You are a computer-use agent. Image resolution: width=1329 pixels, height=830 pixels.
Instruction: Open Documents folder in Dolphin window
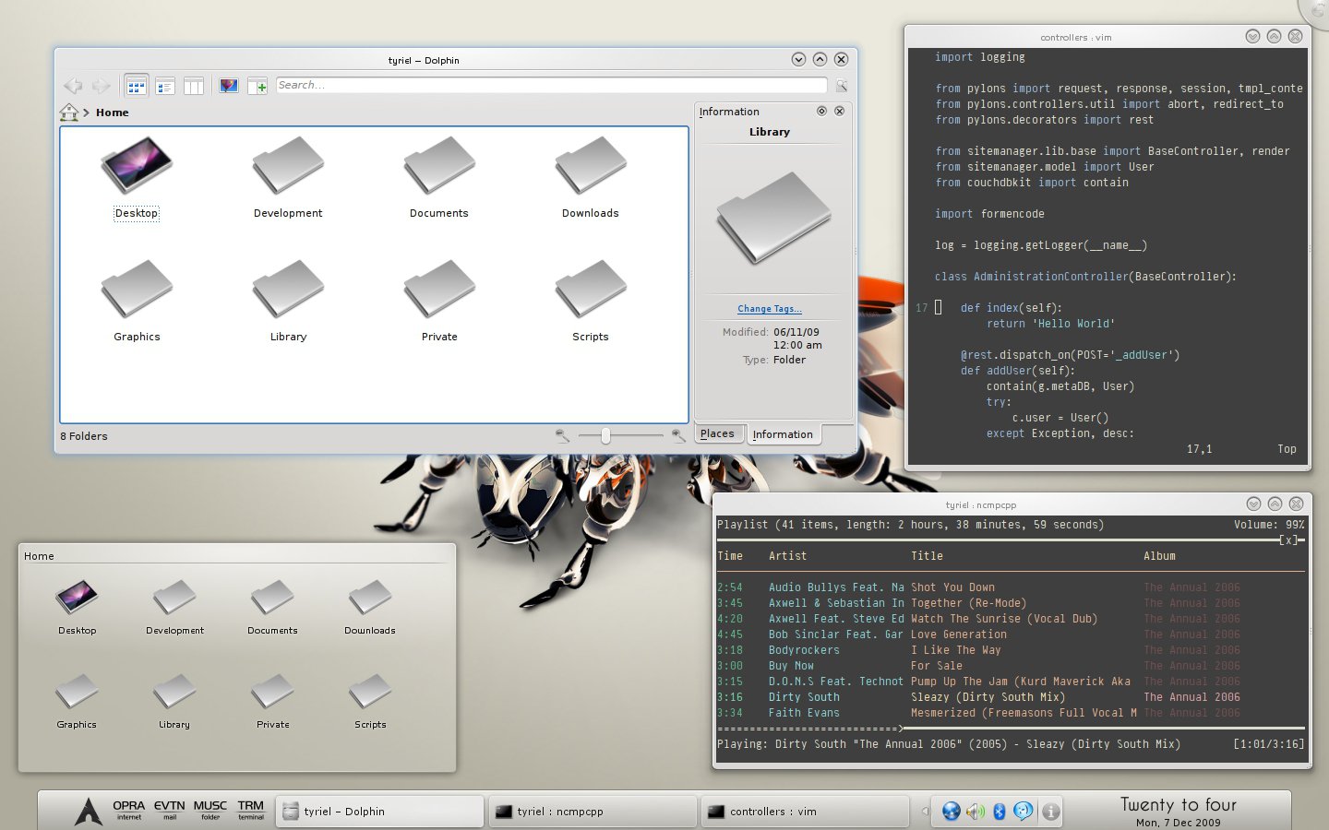(439, 178)
